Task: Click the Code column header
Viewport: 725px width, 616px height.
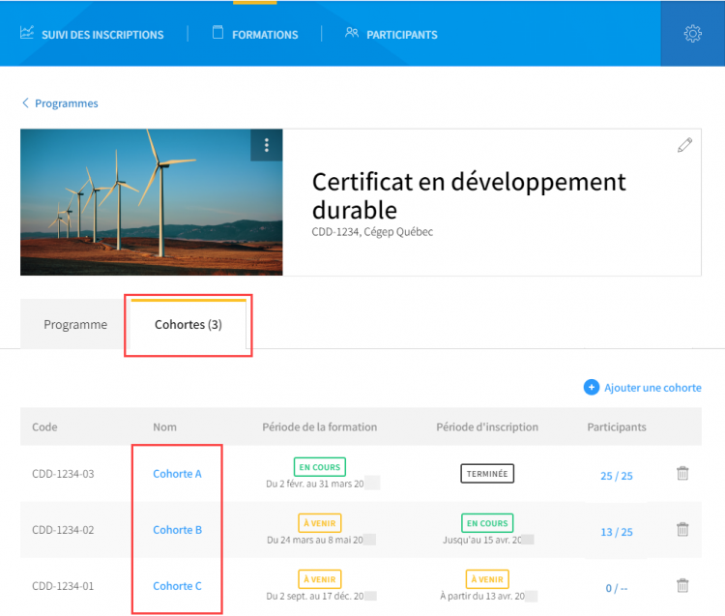Action: point(44,426)
